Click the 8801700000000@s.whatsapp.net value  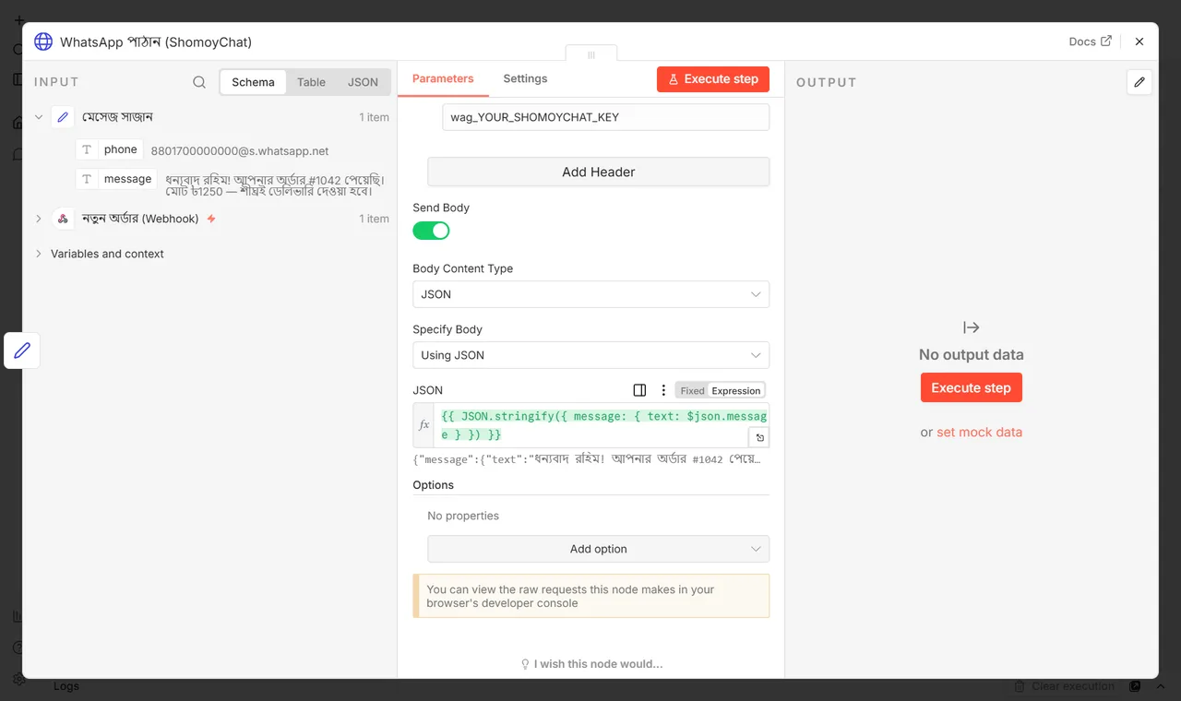click(x=240, y=150)
